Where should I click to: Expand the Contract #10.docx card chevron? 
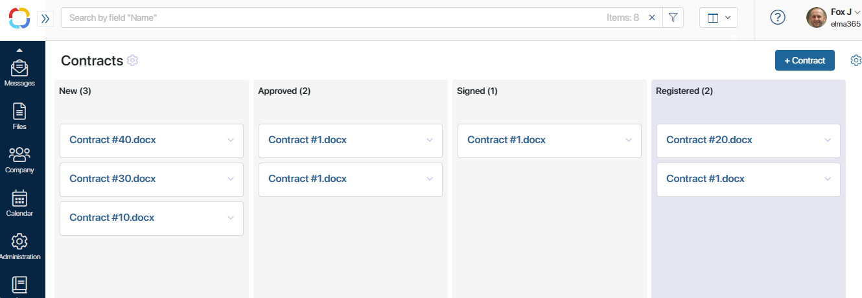[x=230, y=218]
